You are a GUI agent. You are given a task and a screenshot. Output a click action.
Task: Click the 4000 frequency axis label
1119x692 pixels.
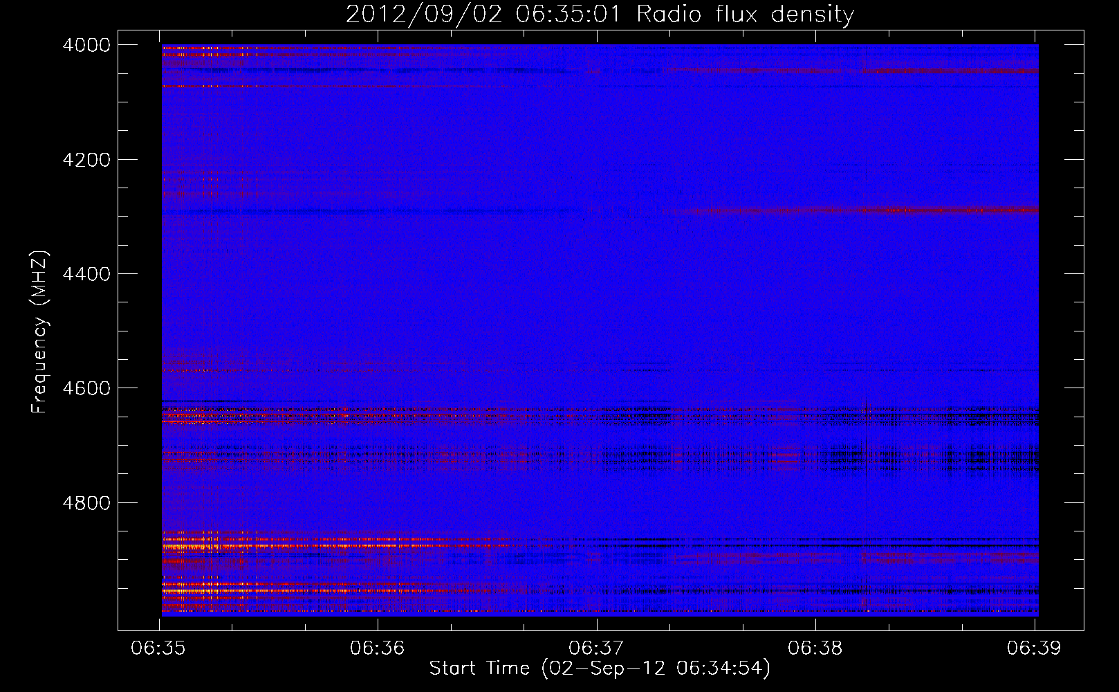point(86,45)
